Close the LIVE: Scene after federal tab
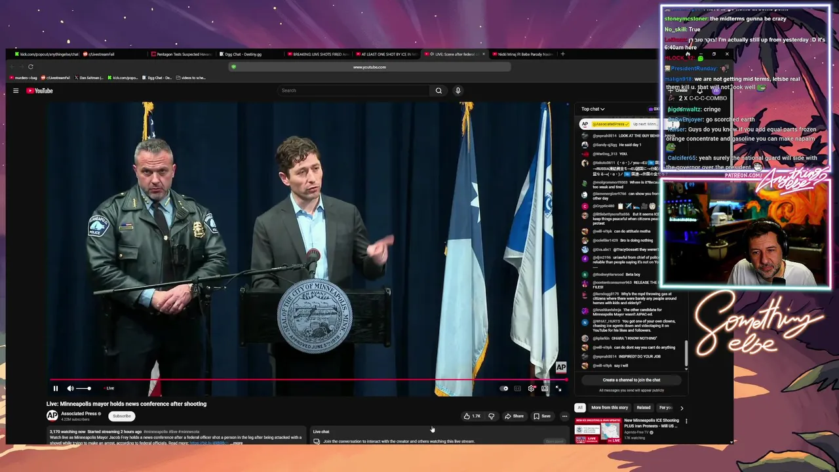Viewport: 839px width, 472px height. pos(484,54)
